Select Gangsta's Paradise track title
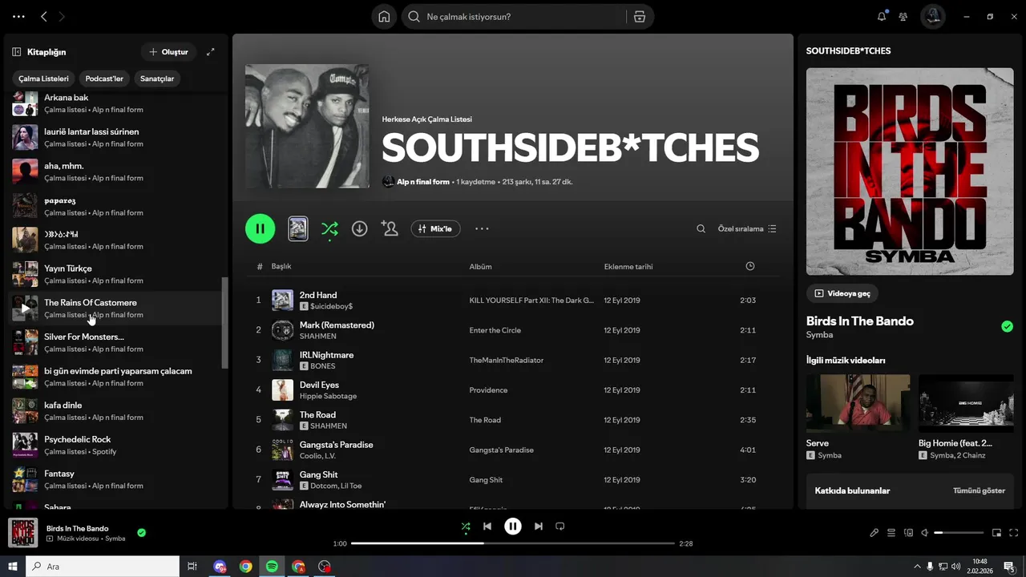This screenshot has height=577, width=1026. (336, 445)
